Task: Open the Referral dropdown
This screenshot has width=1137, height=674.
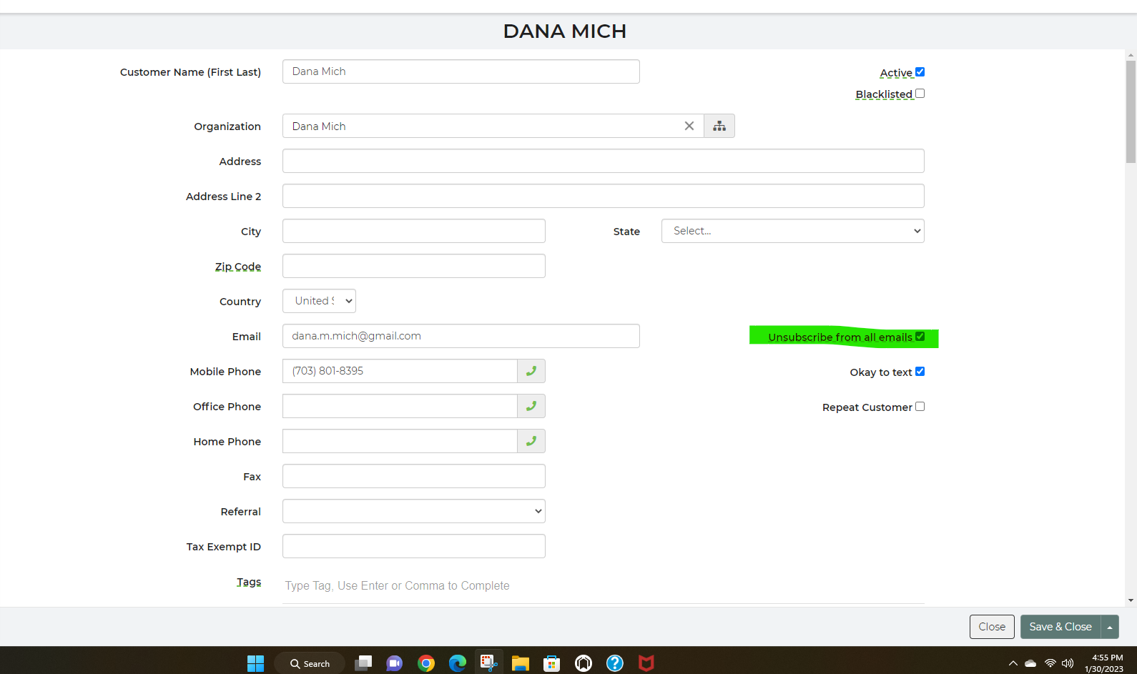Action: [x=413, y=511]
